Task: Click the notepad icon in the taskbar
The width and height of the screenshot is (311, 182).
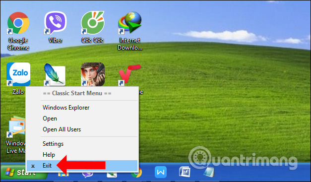Action: (209, 172)
